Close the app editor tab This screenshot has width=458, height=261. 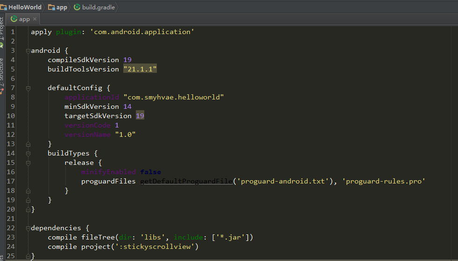tap(35, 19)
